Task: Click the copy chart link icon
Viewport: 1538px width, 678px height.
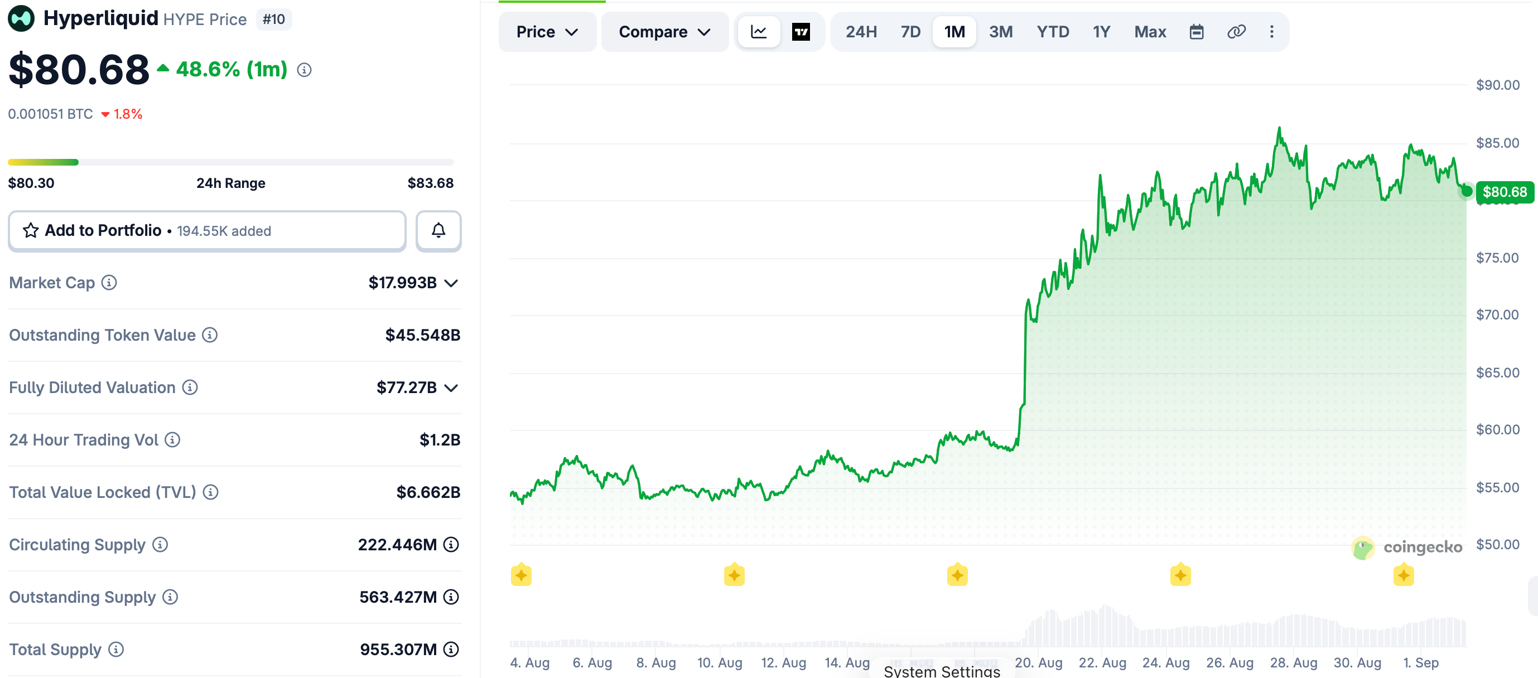Action: [x=1237, y=32]
